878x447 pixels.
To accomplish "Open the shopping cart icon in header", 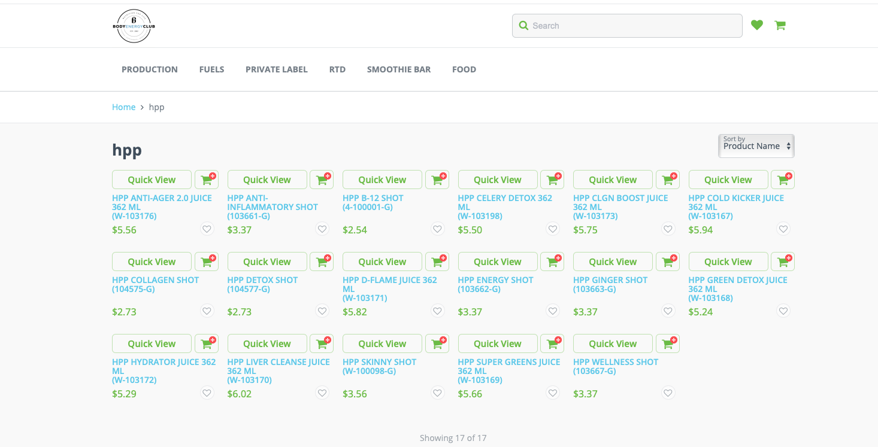I will (780, 25).
